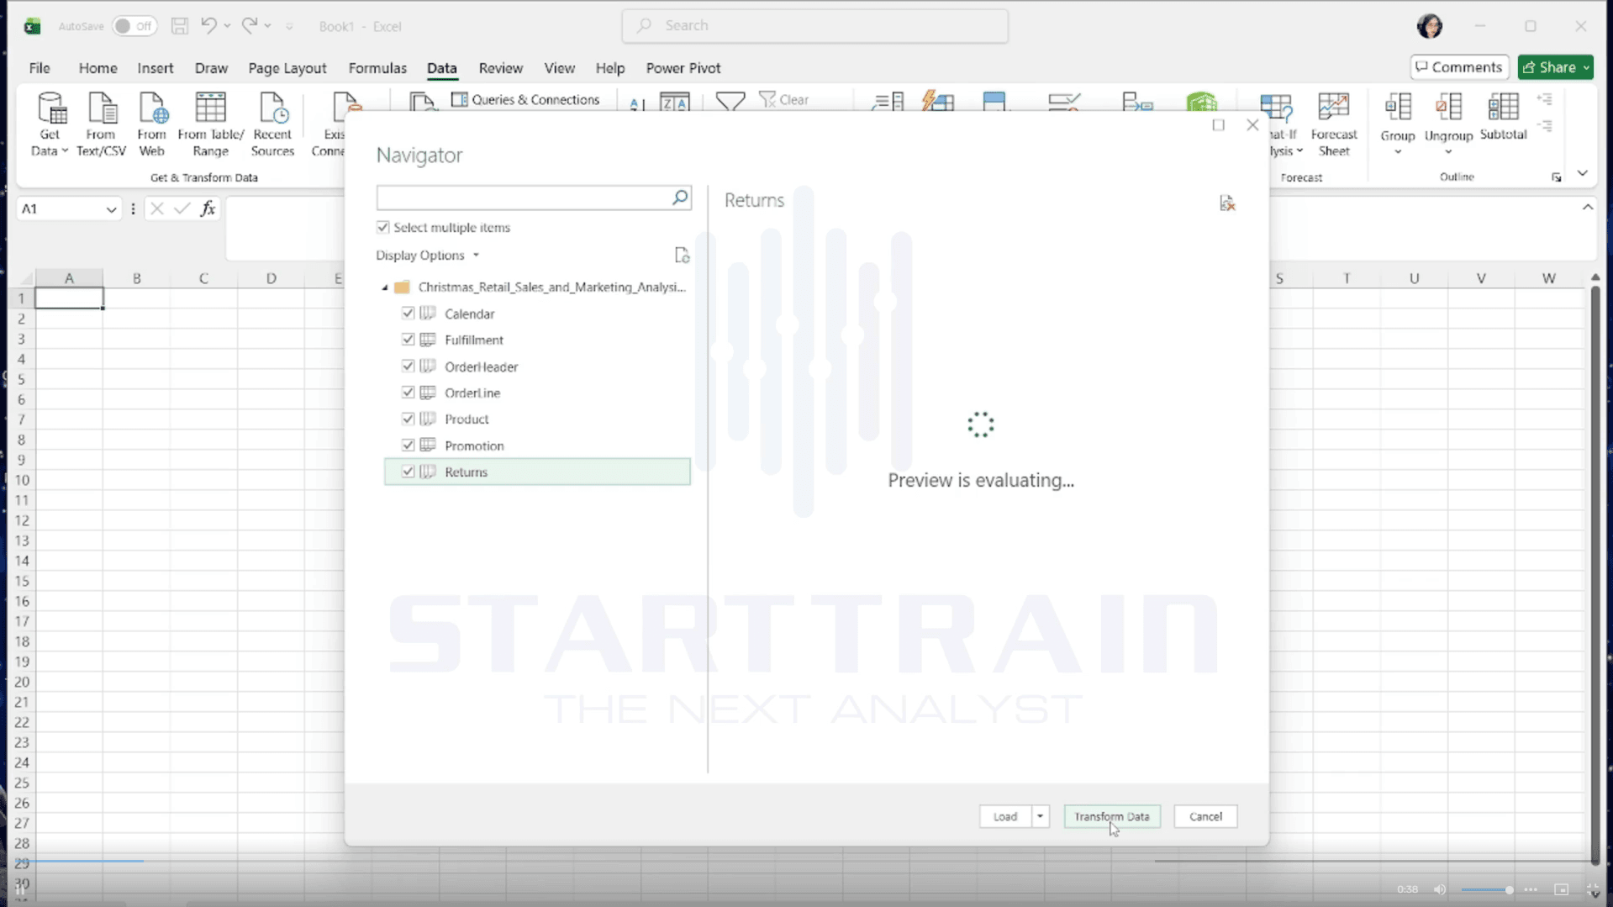The height and width of the screenshot is (907, 1613).
Task: Open the Load button dropdown arrow
Action: pyautogui.click(x=1040, y=816)
